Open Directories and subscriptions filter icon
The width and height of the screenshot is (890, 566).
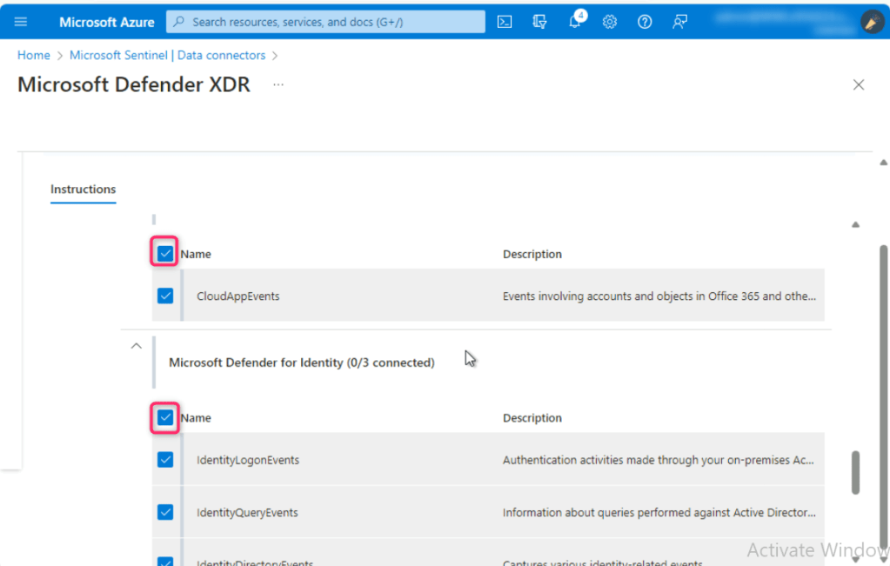(x=539, y=22)
